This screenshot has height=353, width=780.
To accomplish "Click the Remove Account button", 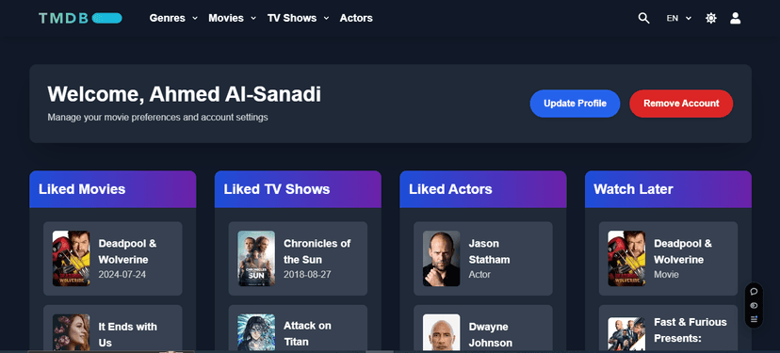I will point(681,104).
